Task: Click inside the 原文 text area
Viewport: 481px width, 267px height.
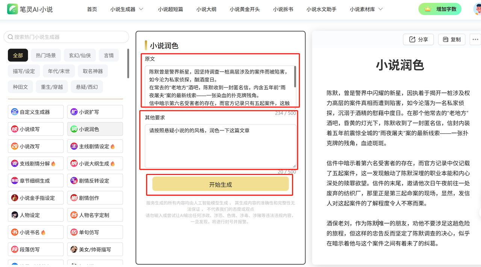Action: [221, 87]
